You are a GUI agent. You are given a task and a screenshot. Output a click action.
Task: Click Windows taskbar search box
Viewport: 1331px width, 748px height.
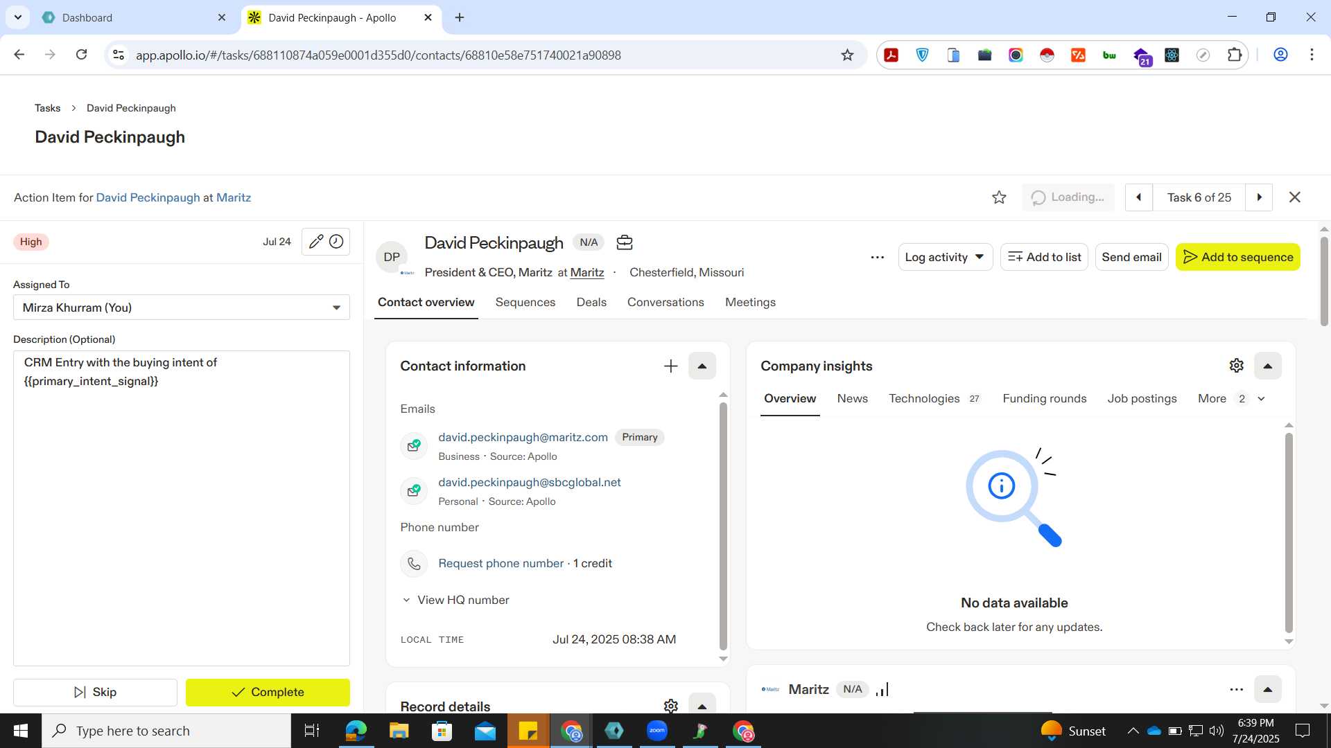(166, 731)
